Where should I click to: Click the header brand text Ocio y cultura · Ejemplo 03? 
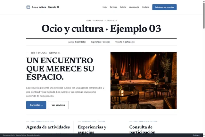point(45,7)
